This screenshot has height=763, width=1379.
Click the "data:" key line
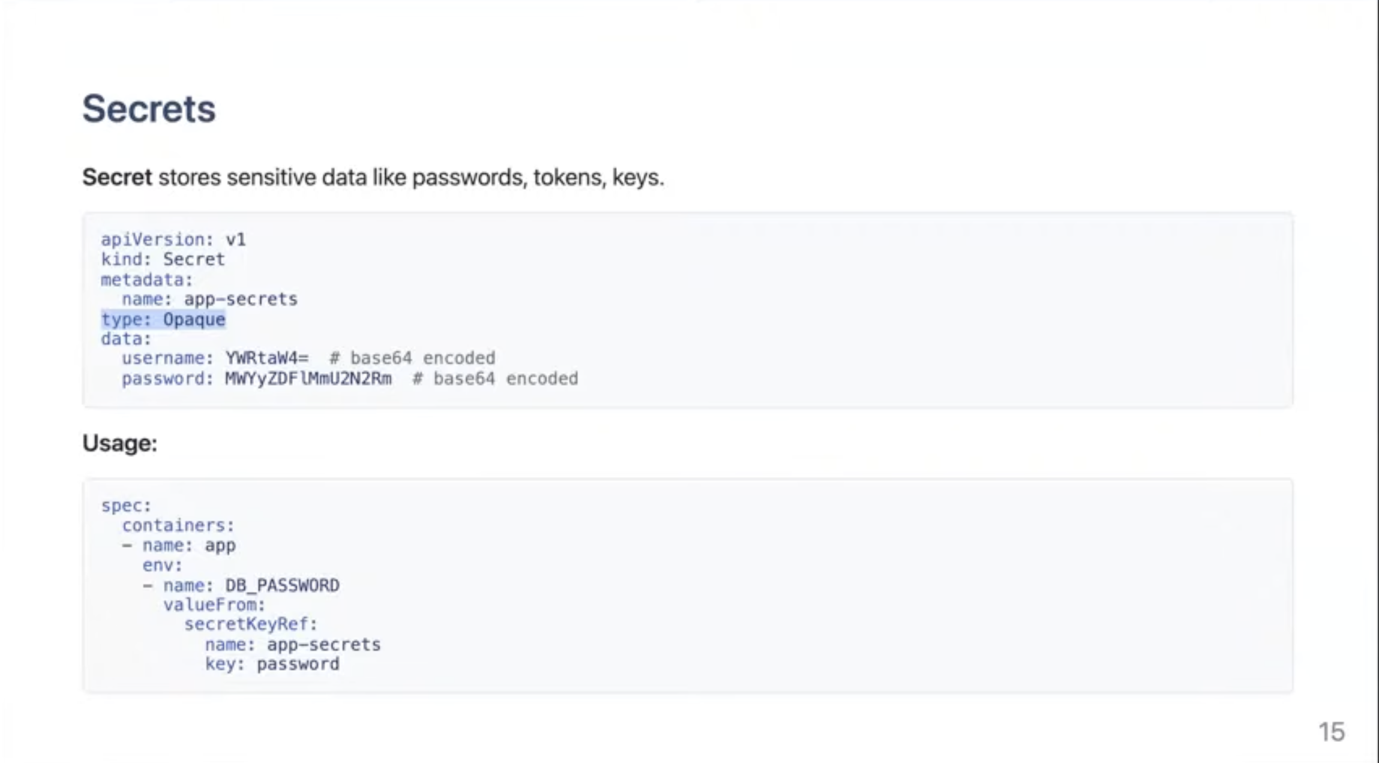click(x=126, y=340)
